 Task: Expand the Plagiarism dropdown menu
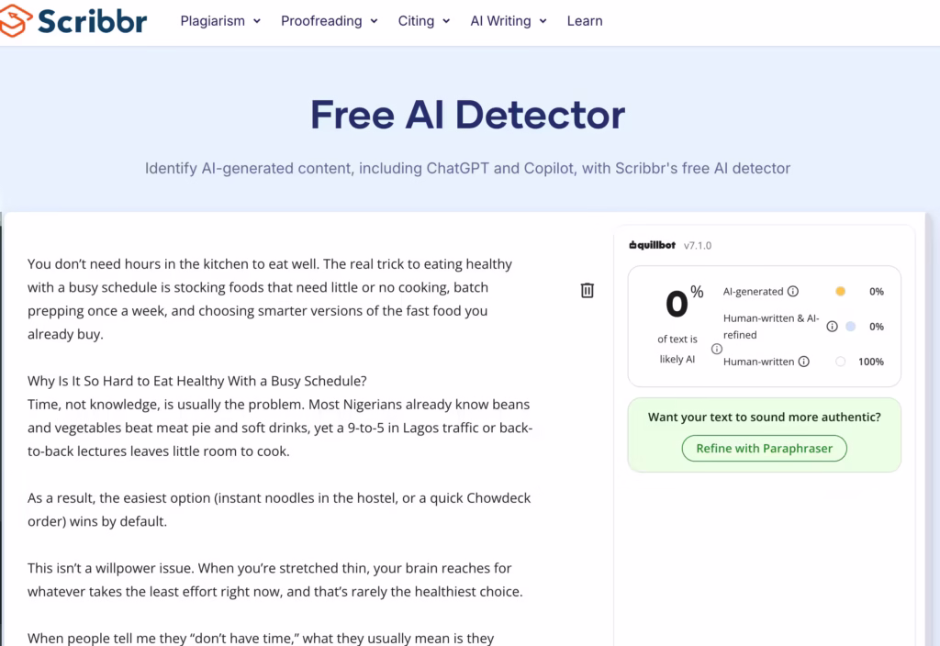tap(220, 21)
